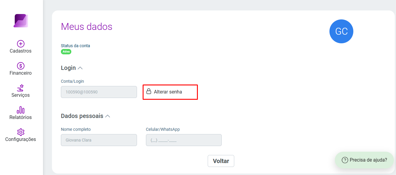Image resolution: width=396 pixels, height=175 pixels.
Task: Go to the Cadastros menu label
Action: 21,51
